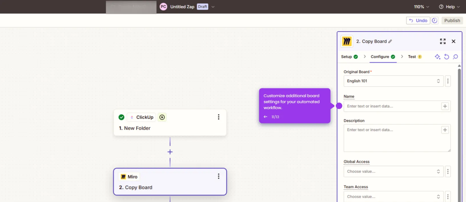
Task: Expand the step panel to full screen
Action: coord(443,41)
